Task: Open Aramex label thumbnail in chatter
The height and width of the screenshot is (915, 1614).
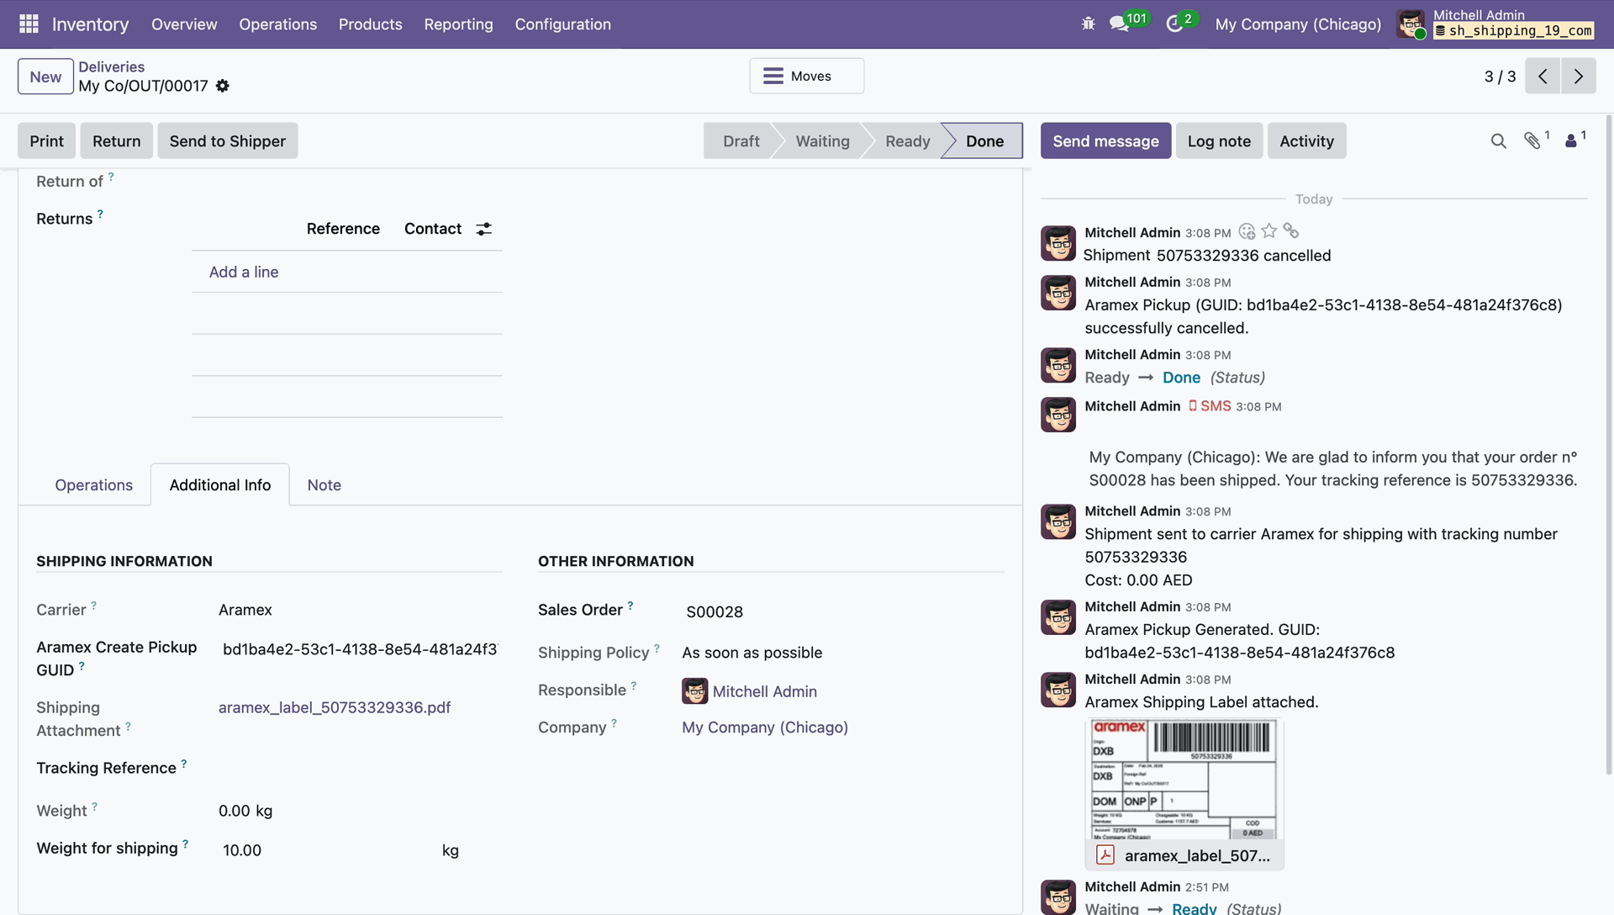Action: point(1184,779)
